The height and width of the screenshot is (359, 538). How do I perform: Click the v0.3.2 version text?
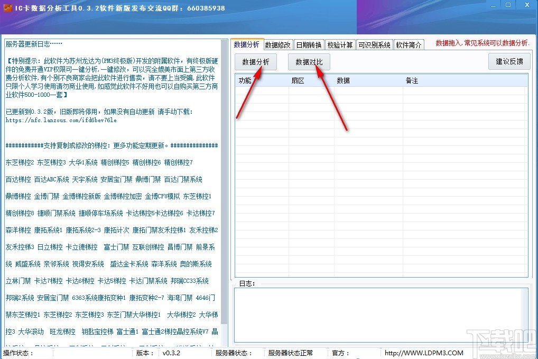point(171,353)
